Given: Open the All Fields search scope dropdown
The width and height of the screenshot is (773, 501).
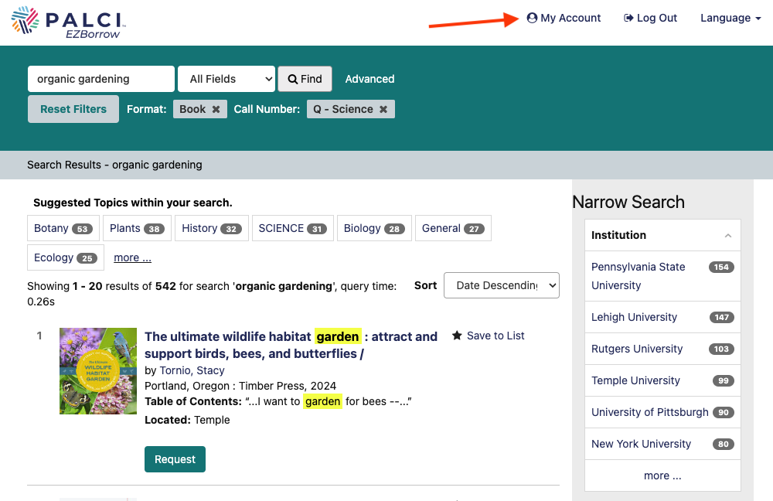Looking at the screenshot, I should pyautogui.click(x=226, y=79).
